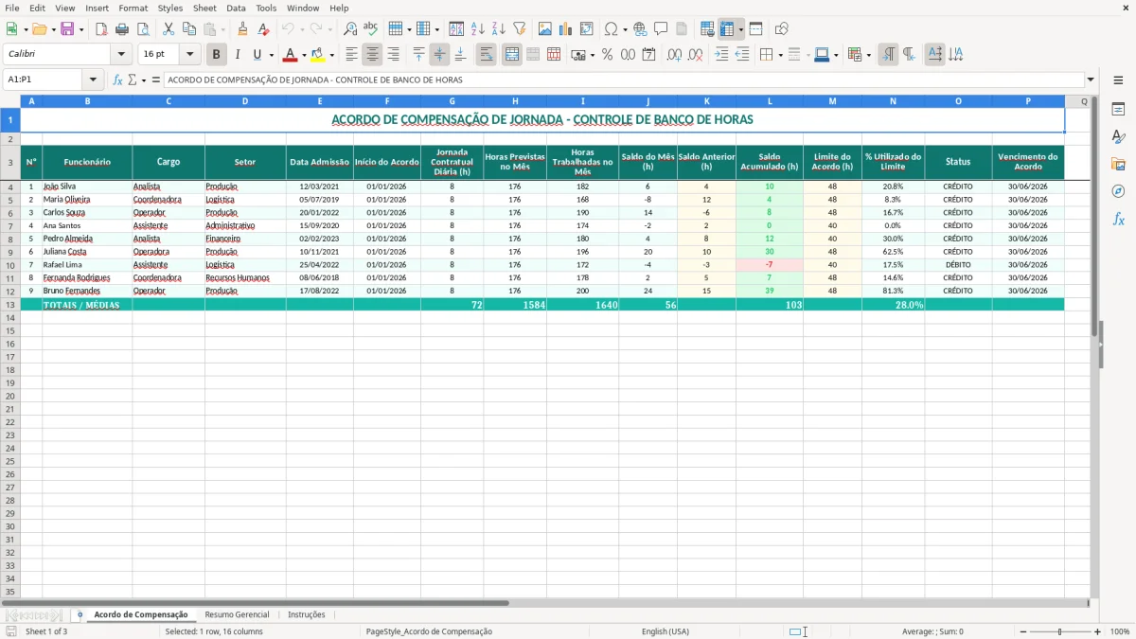Viewport: 1136px width, 639px height.
Task: Click the Split Window icon
Action: click(x=756, y=29)
